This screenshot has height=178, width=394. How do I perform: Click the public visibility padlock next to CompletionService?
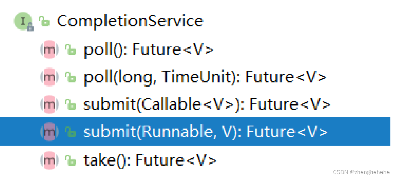[44, 21]
